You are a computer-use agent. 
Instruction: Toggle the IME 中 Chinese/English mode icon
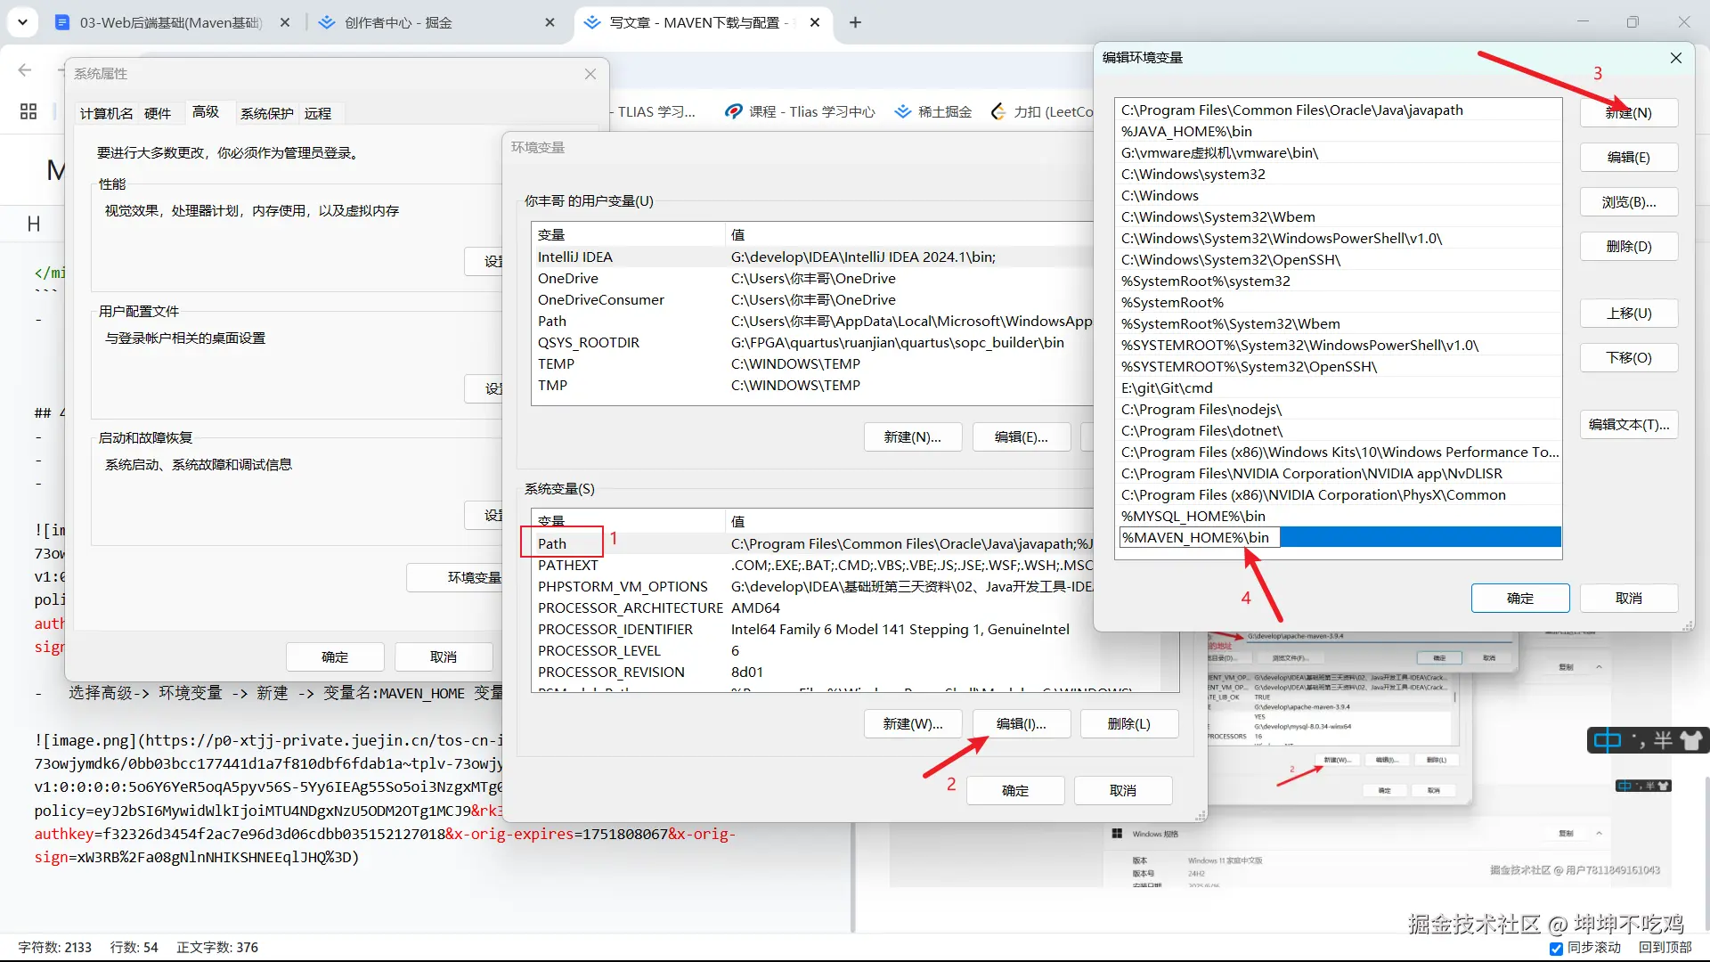pos(1607,741)
